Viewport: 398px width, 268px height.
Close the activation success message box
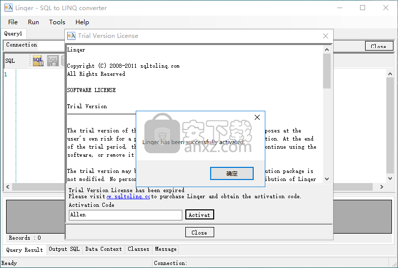coord(257,117)
